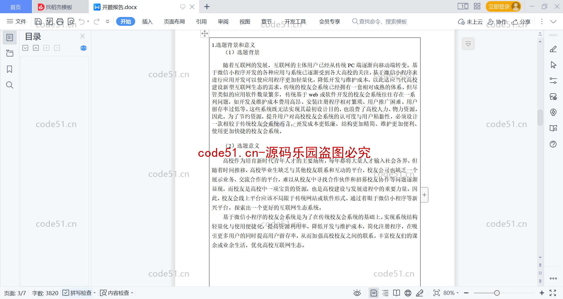Click the fit page zoom icon
This screenshot has width=563, height=299.
point(437,293)
